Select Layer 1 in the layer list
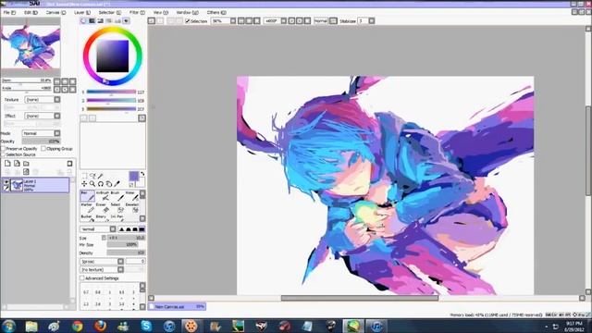The height and width of the screenshot is (333, 592). tap(36, 185)
